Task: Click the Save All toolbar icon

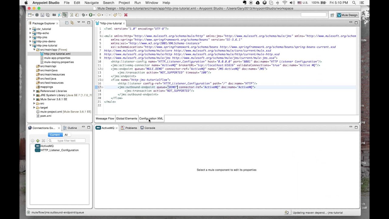Action: [47, 15]
